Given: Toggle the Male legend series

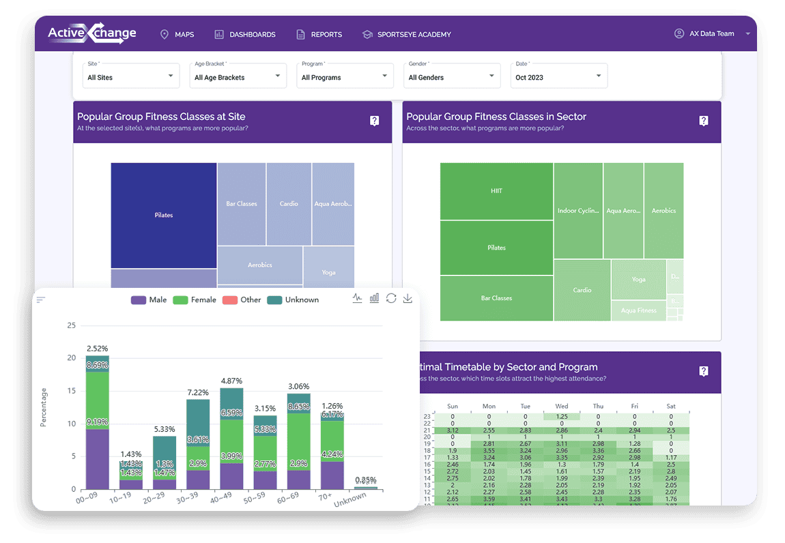Looking at the screenshot, I should [x=149, y=299].
